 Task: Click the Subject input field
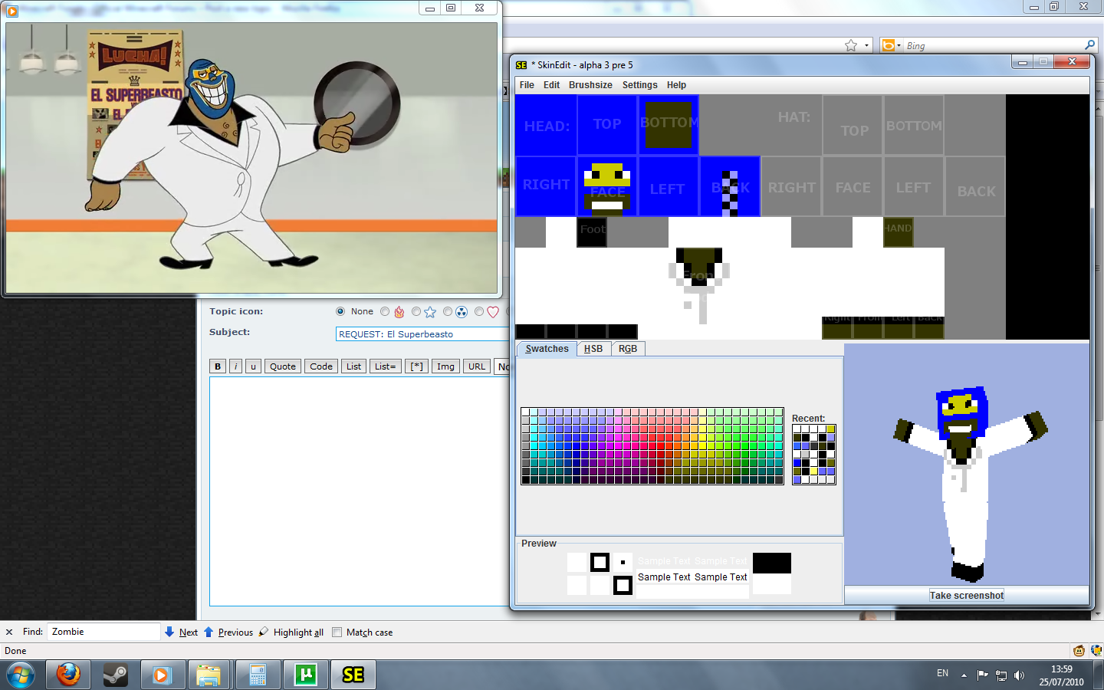pyautogui.click(x=422, y=333)
